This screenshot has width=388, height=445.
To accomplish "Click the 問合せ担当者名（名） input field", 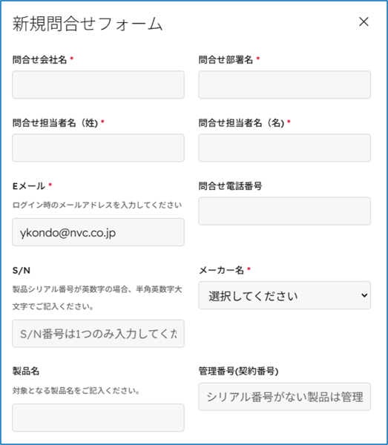I will (x=284, y=148).
